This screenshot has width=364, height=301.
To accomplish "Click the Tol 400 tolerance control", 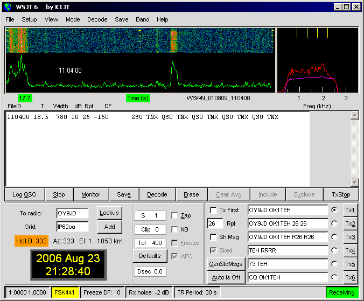I will point(150,243).
